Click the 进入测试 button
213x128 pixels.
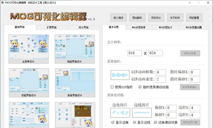coord(119,18)
